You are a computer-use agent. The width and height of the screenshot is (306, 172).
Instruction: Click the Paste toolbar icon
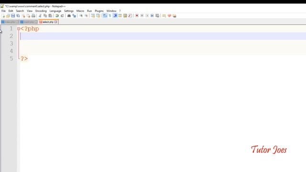pos(50,16)
